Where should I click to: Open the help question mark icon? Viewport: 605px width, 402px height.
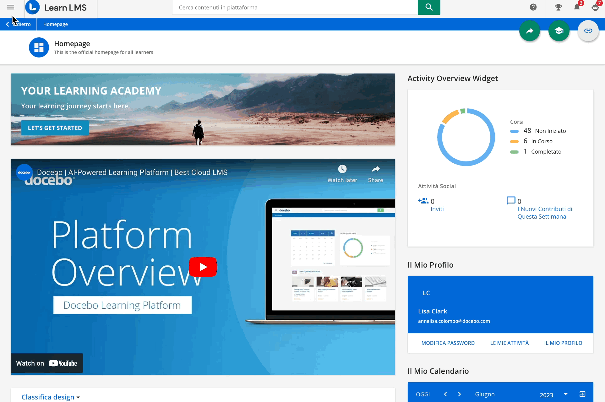tap(533, 7)
